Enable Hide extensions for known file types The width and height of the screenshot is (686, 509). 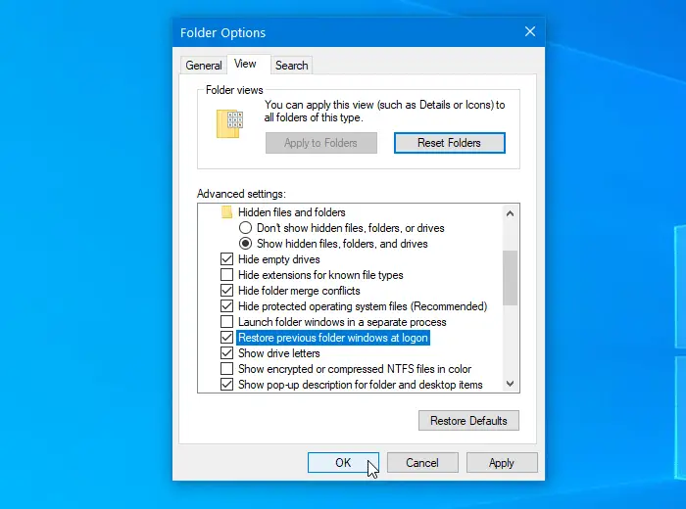pos(226,275)
